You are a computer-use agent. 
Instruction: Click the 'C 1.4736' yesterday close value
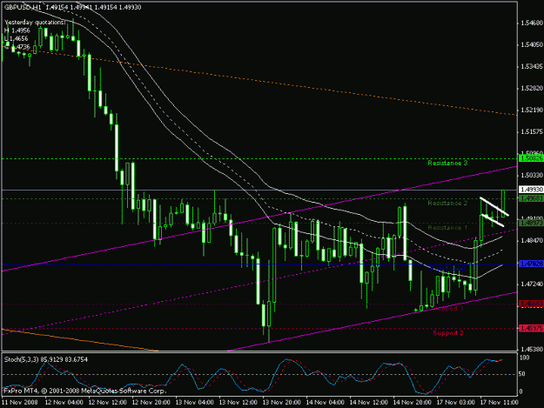[17, 46]
